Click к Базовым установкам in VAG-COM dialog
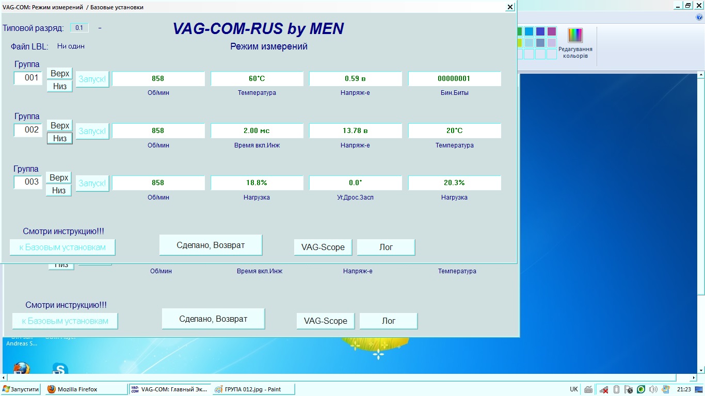705x396 pixels. click(x=62, y=247)
